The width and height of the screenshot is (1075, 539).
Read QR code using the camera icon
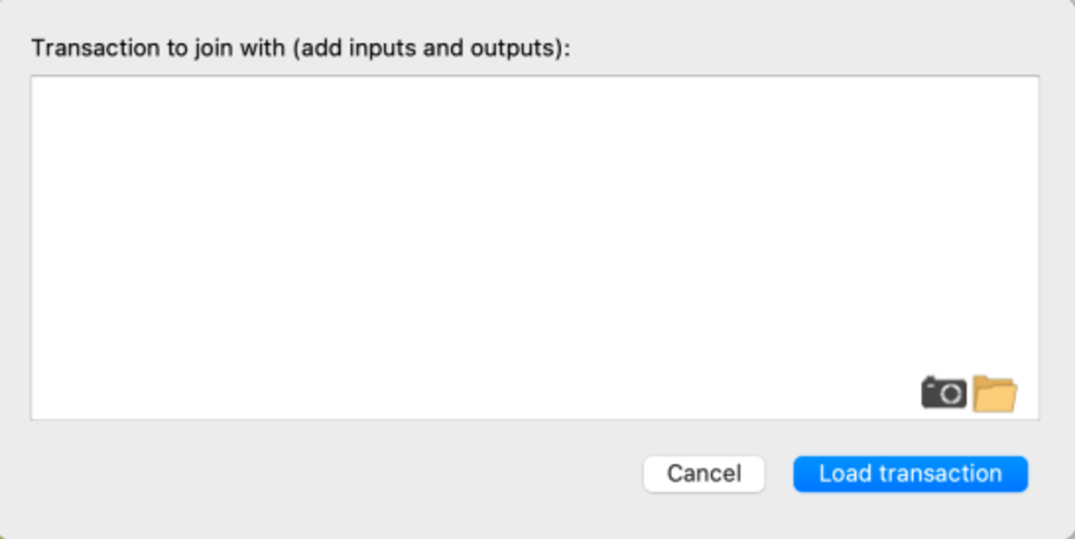[x=944, y=393]
